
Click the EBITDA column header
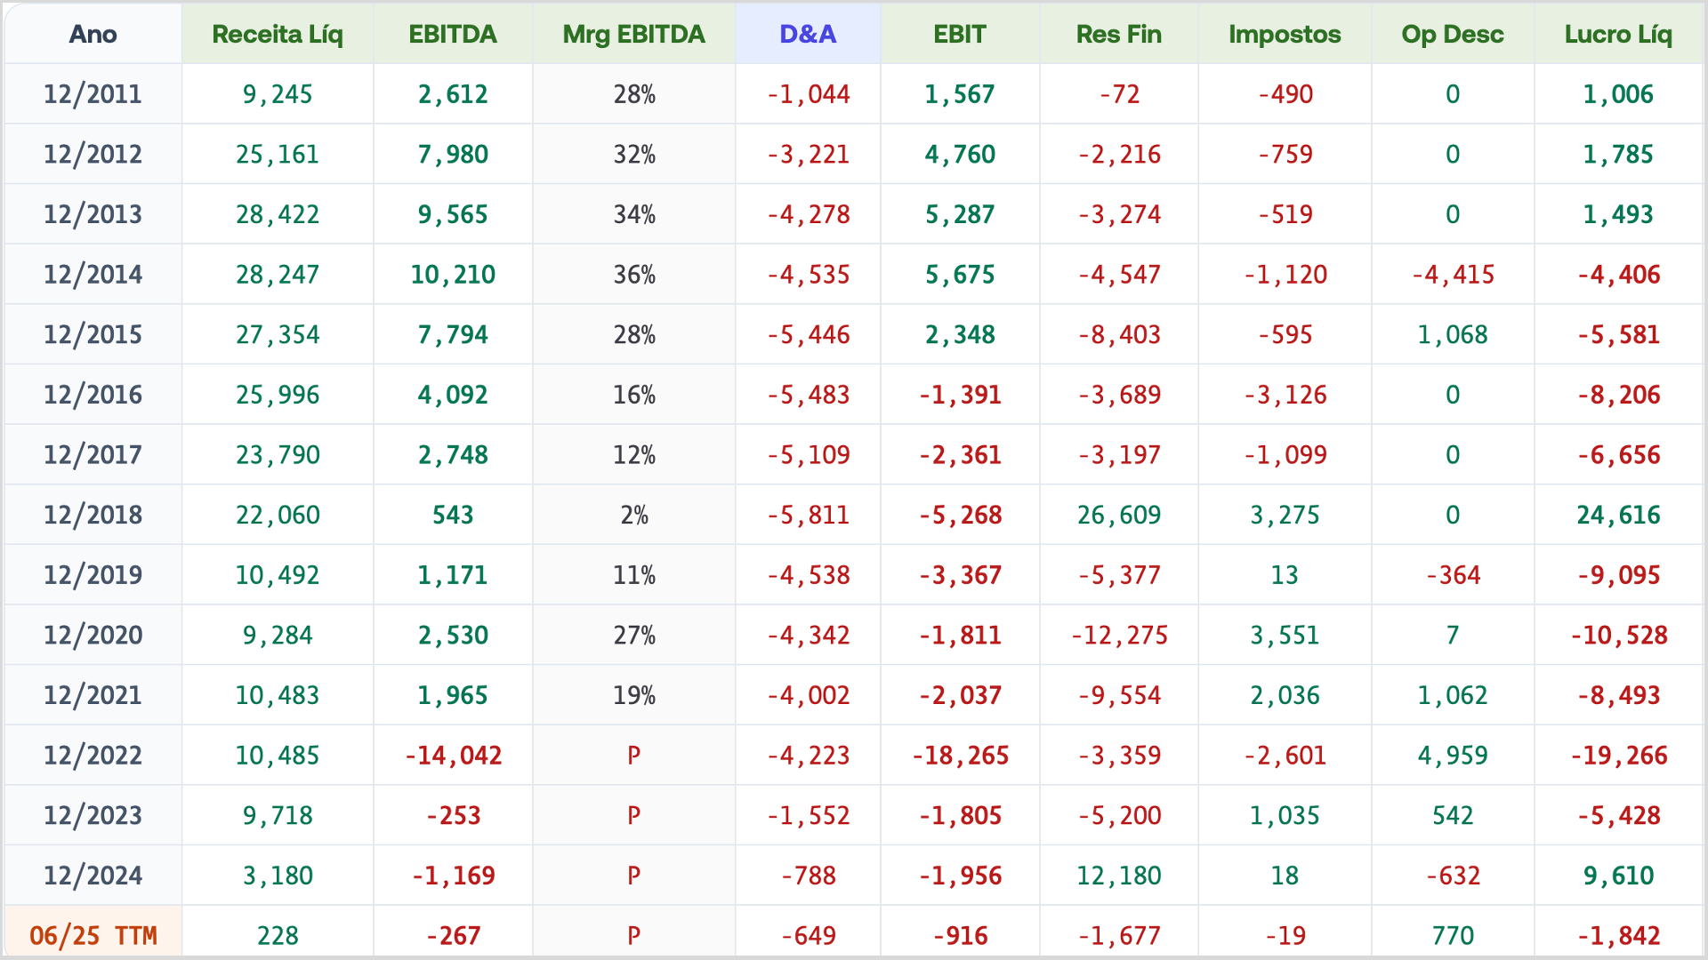click(x=453, y=34)
